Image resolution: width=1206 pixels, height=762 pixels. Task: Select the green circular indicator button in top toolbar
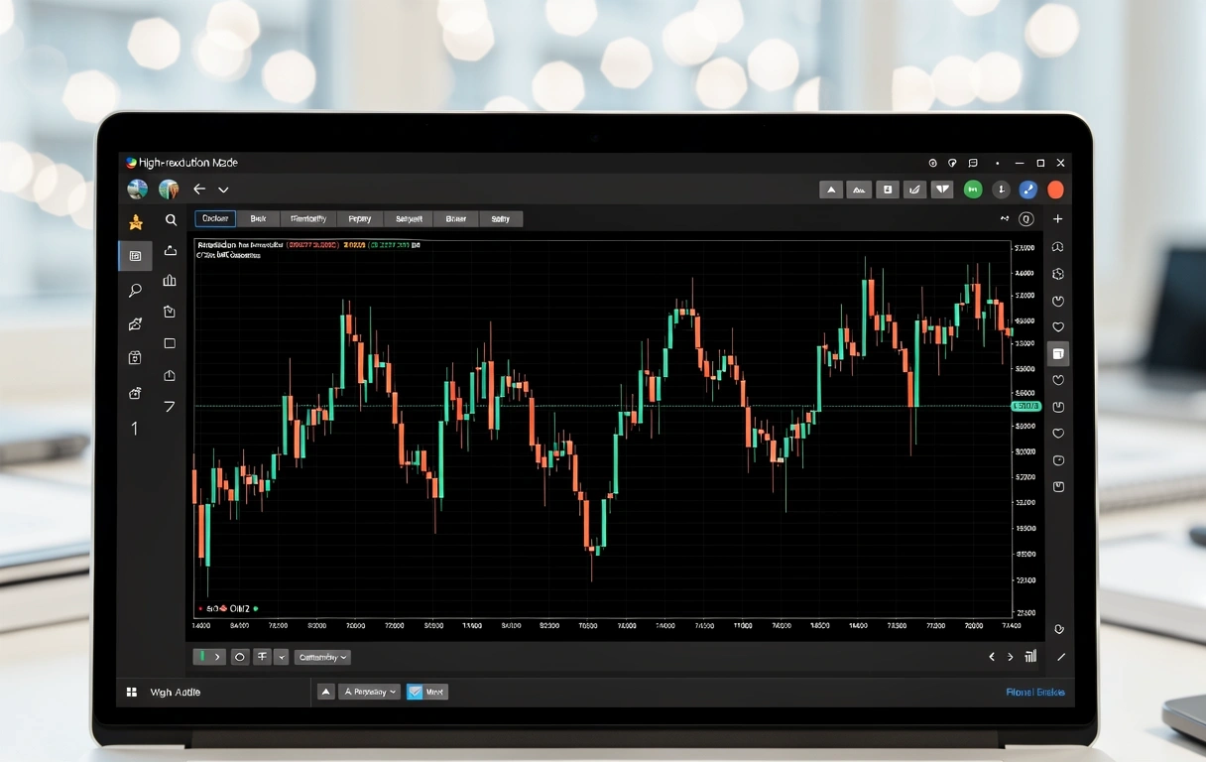[x=973, y=189]
